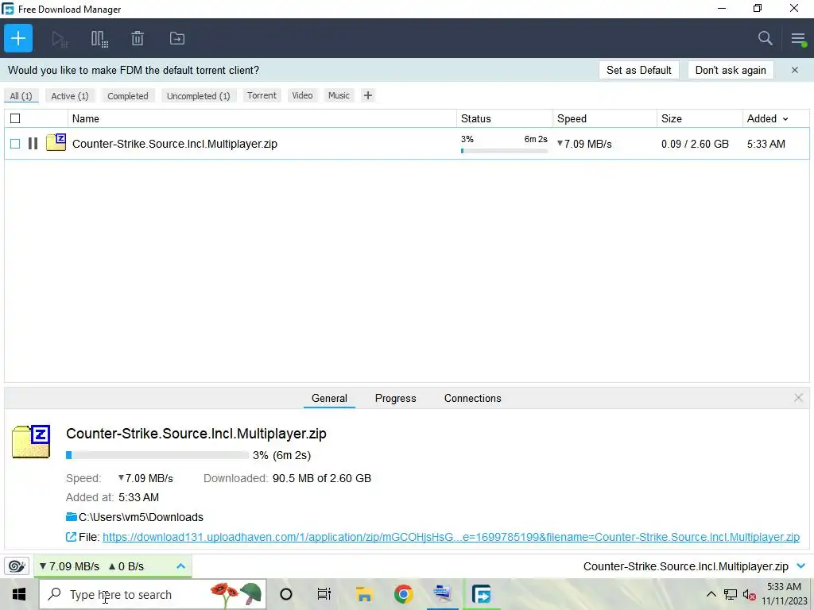Delete selected downloads with the trash icon

pyautogui.click(x=138, y=38)
